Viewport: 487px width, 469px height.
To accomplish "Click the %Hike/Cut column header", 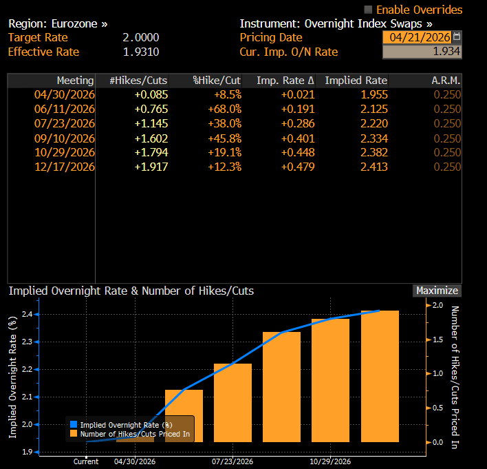I will coord(216,81).
